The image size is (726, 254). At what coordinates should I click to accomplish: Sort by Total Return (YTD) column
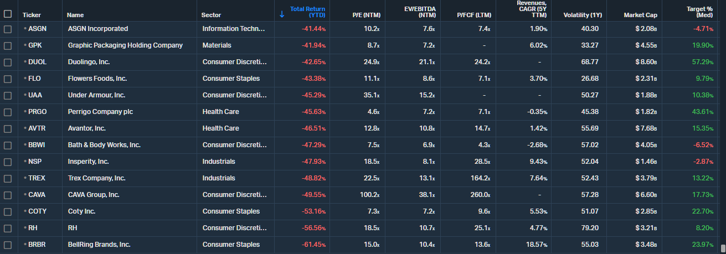pos(307,12)
